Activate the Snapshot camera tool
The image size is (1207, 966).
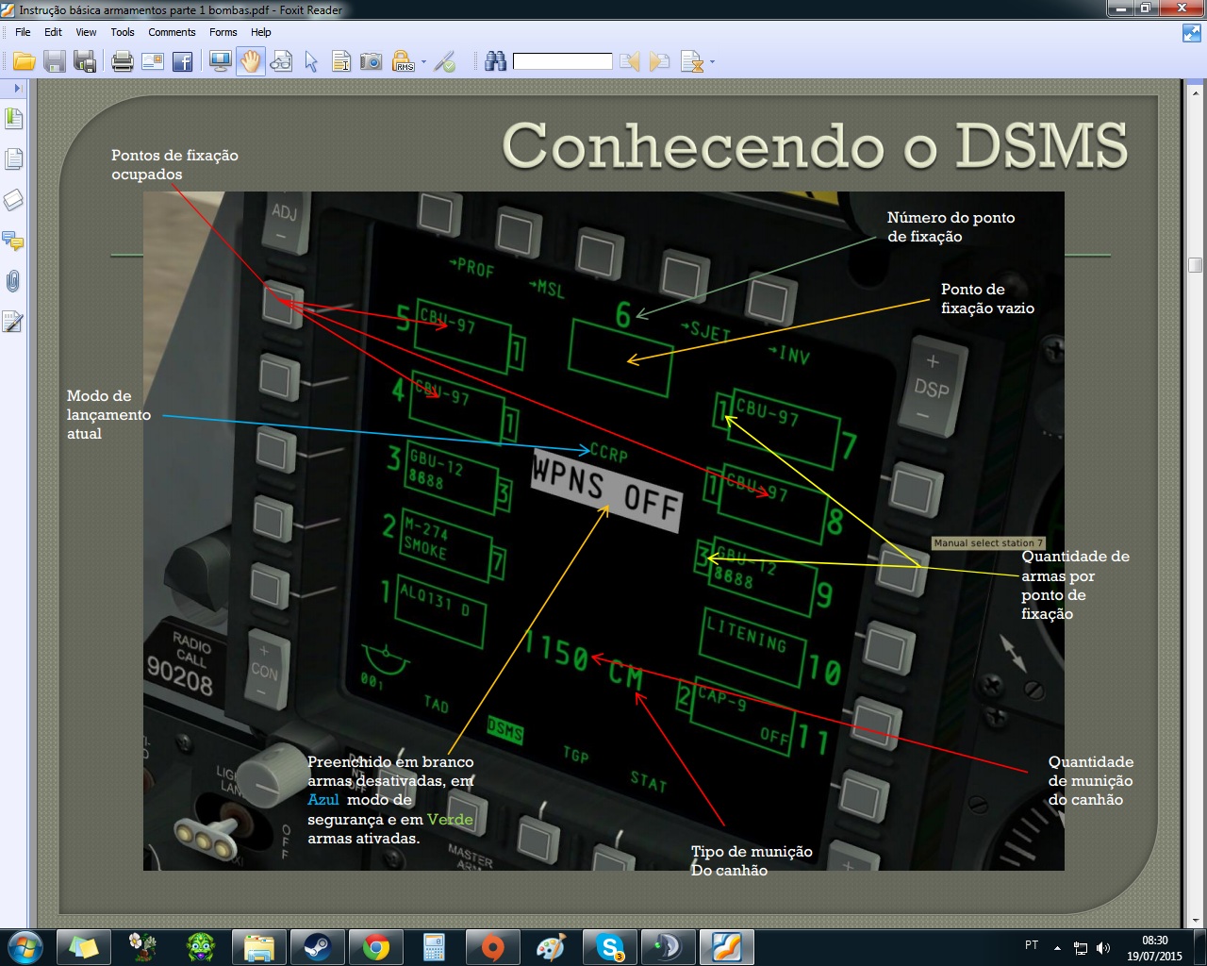372,62
